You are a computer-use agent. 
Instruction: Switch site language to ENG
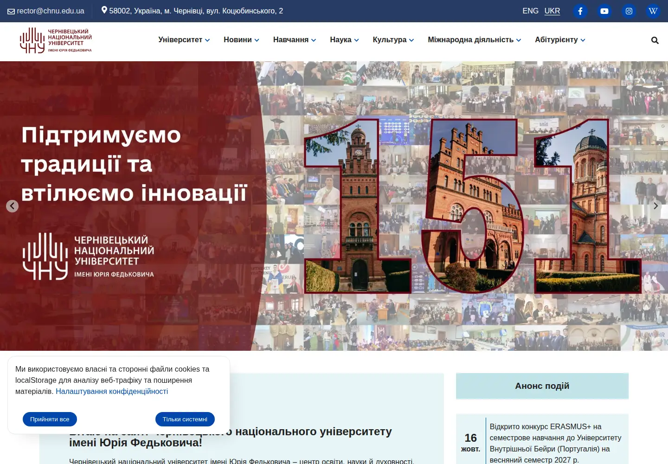(530, 11)
